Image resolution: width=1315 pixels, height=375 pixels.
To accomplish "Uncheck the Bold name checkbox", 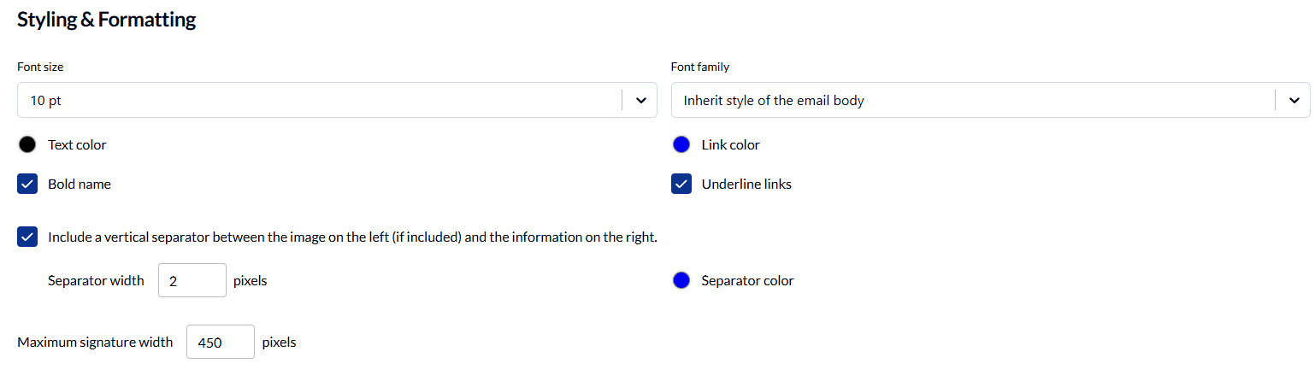I will 27,184.
